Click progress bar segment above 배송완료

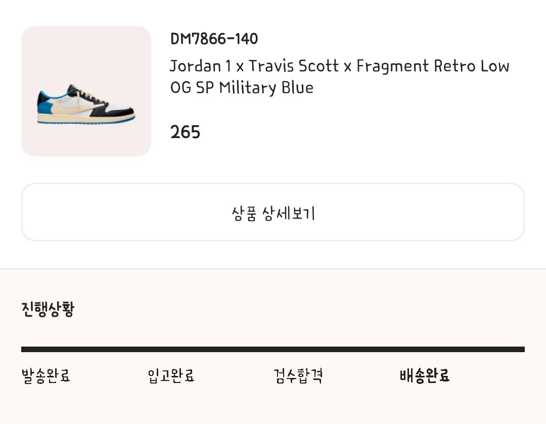[x=462, y=349]
